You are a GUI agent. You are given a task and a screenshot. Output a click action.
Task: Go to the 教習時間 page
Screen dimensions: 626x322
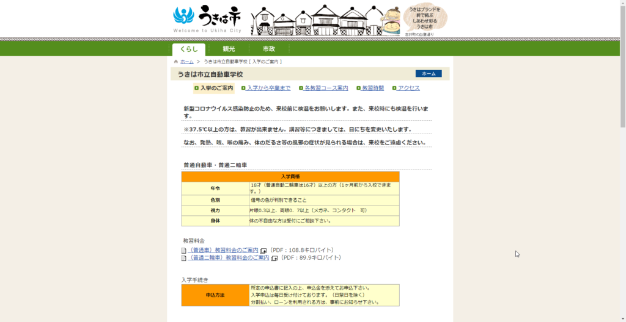pos(372,88)
